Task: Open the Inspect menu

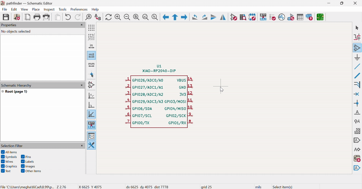Action: tap(49, 9)
